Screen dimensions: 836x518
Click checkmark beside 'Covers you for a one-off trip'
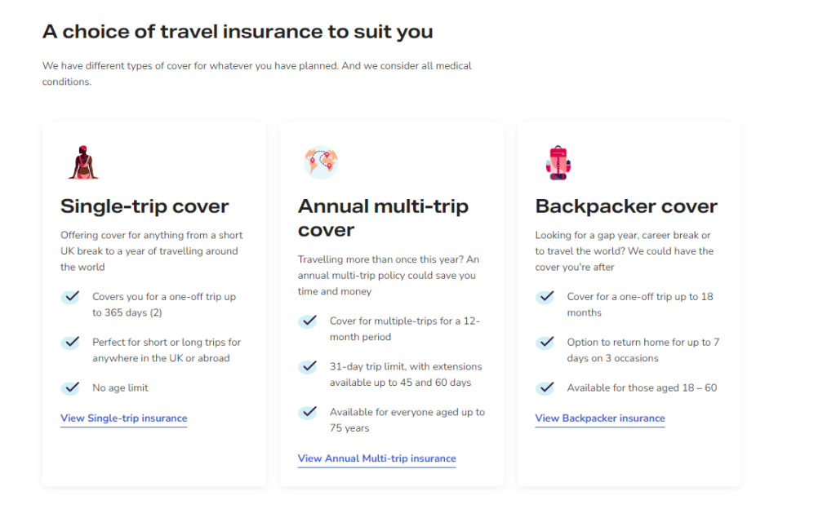(x=70, y=297)
